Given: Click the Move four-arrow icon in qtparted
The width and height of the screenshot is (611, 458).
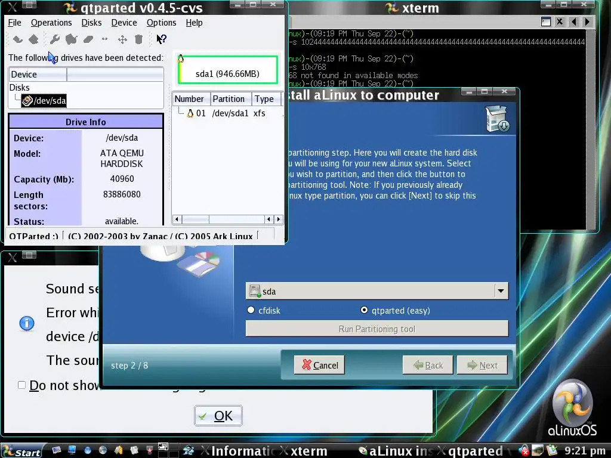Looking at the screenshot, I should pyautogui.click(x=122, y=39).
